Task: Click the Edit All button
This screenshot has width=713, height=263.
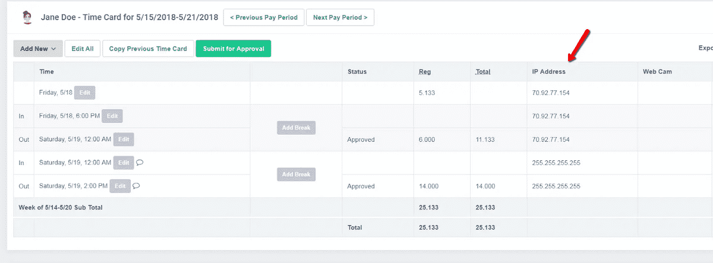Action: point(83,49)
